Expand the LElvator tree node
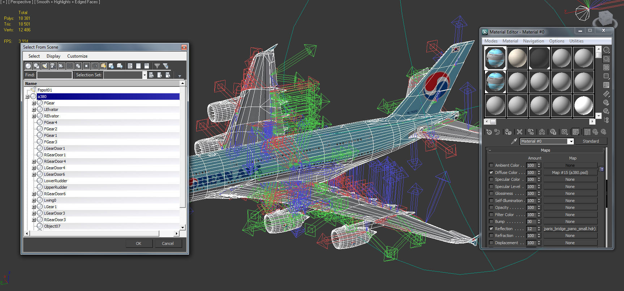This screenshot has width=624, height=291. [34, 109]
